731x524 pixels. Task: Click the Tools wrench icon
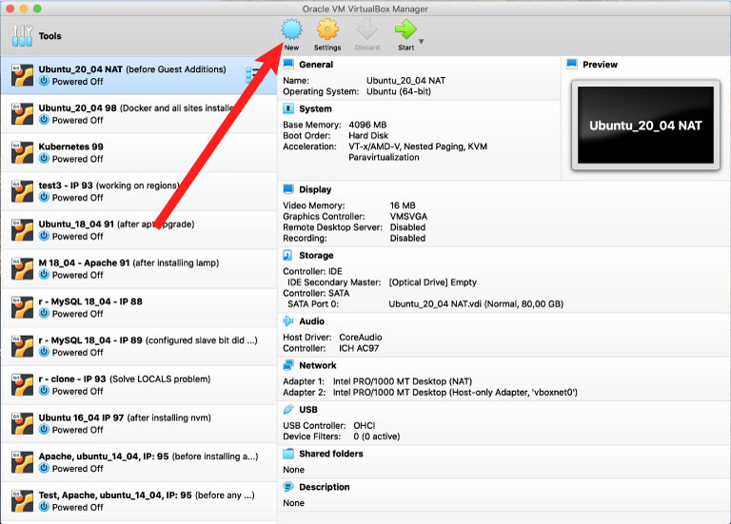23,36
